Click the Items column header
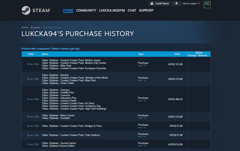This screenshot has width=240, height=151. [45, 54]
